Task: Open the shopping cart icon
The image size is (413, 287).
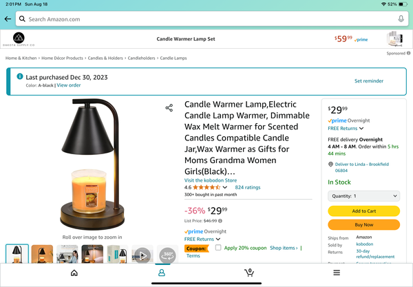Action: (249, 273)
